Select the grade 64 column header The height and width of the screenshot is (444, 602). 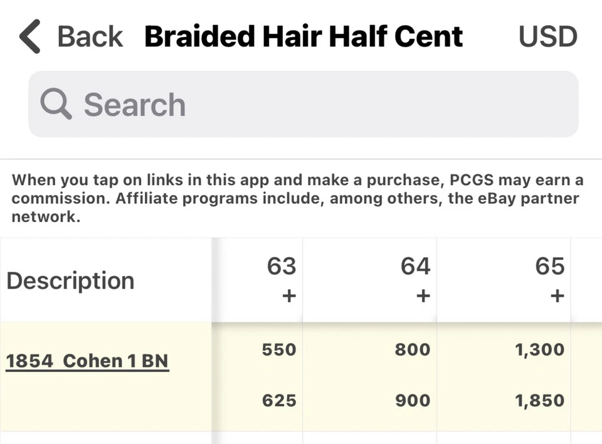tap(415, 267)
